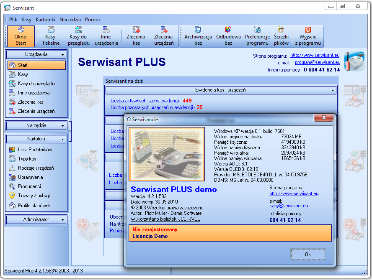Open Inne urządzenia toolbar icon
The height and width of the screenshot is (280, 372).
tap(106, 36)
